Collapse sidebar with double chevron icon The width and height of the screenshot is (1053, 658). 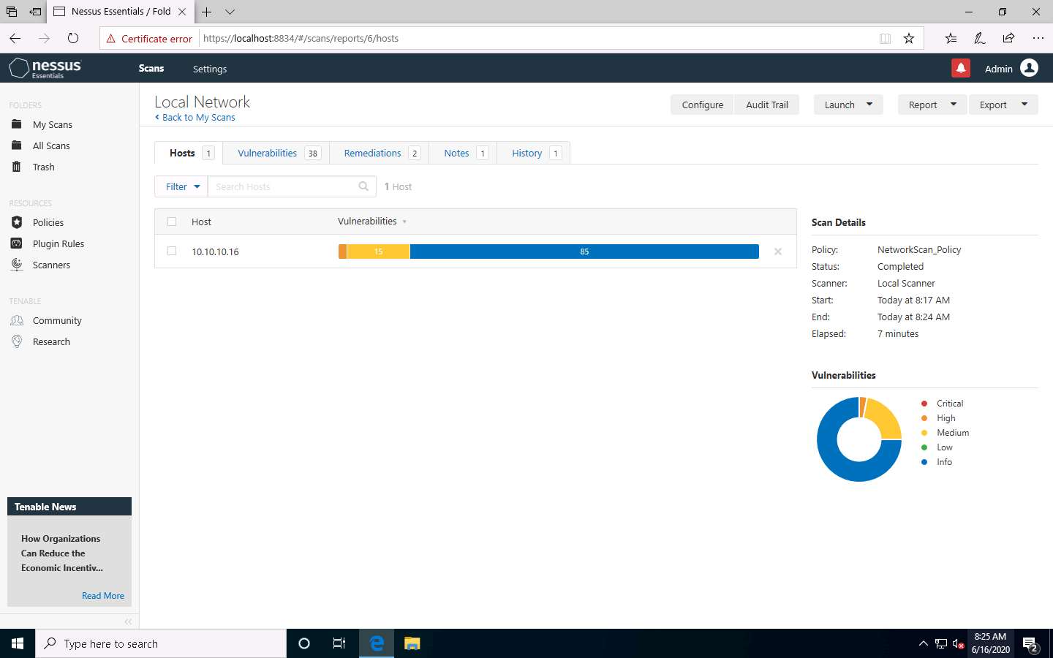tap(128, 621)
